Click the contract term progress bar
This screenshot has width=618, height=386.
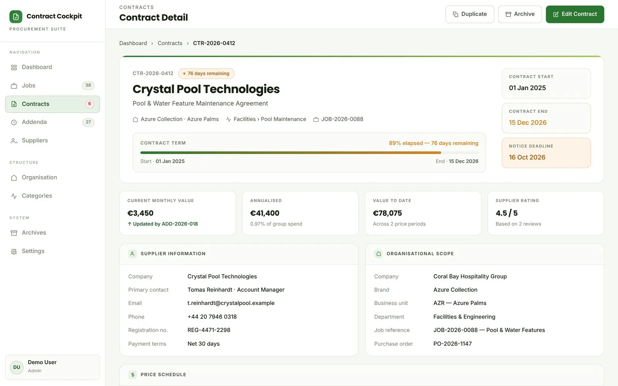[309, 153]
